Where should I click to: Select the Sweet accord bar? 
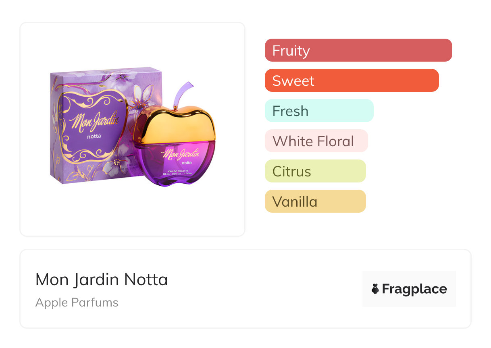coord(352,81)
